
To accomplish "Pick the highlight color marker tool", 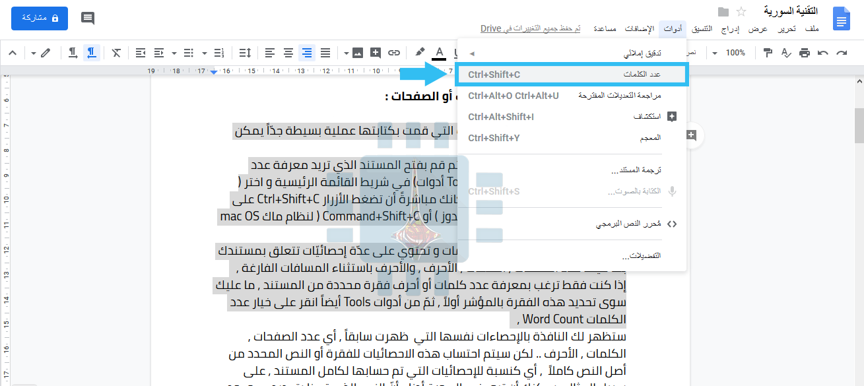I will click(420, 53).
